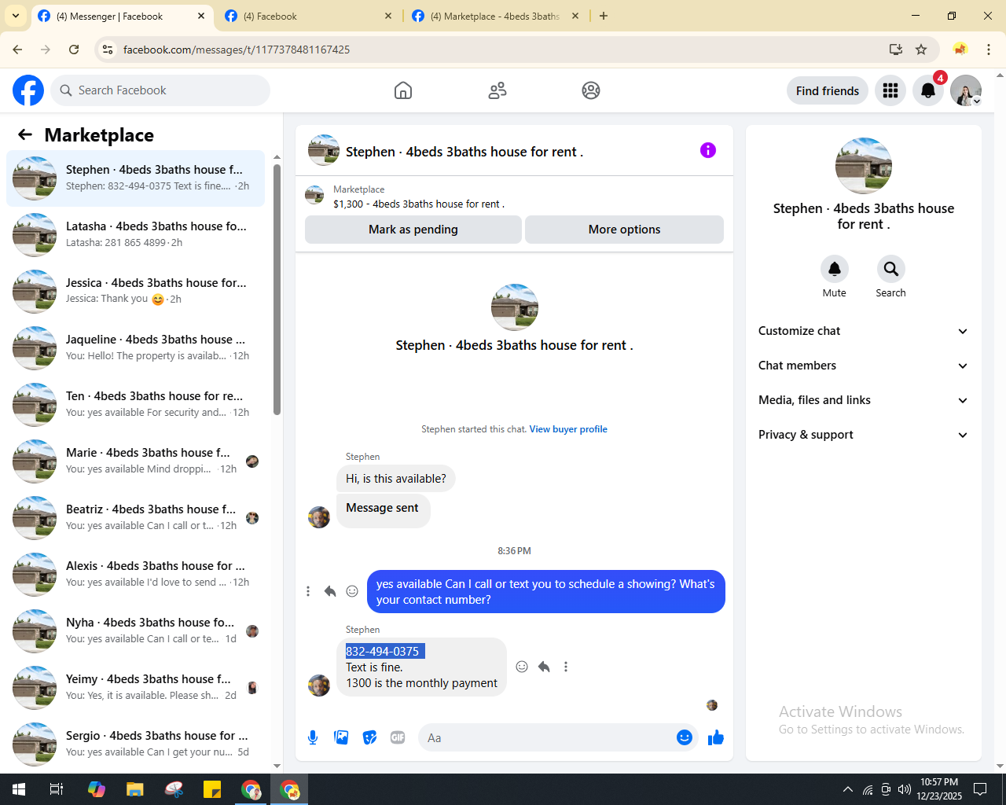1006x805 pixels.
Task: Open Jessica's conversation
Action: [136, 292]
